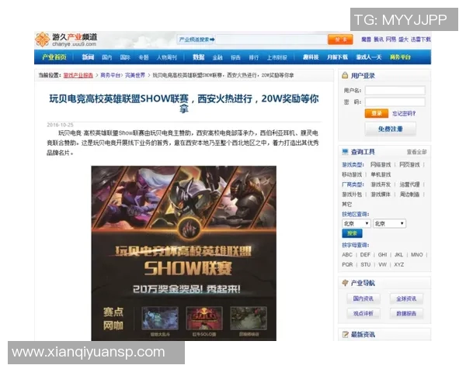Screen dimensions: 466x372
Task: Click the PQR letter query link
Action: (x=347, y=264)
